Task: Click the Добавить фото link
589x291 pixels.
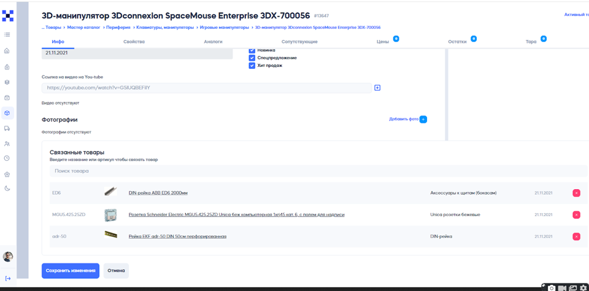Action: tap(404, 119)
